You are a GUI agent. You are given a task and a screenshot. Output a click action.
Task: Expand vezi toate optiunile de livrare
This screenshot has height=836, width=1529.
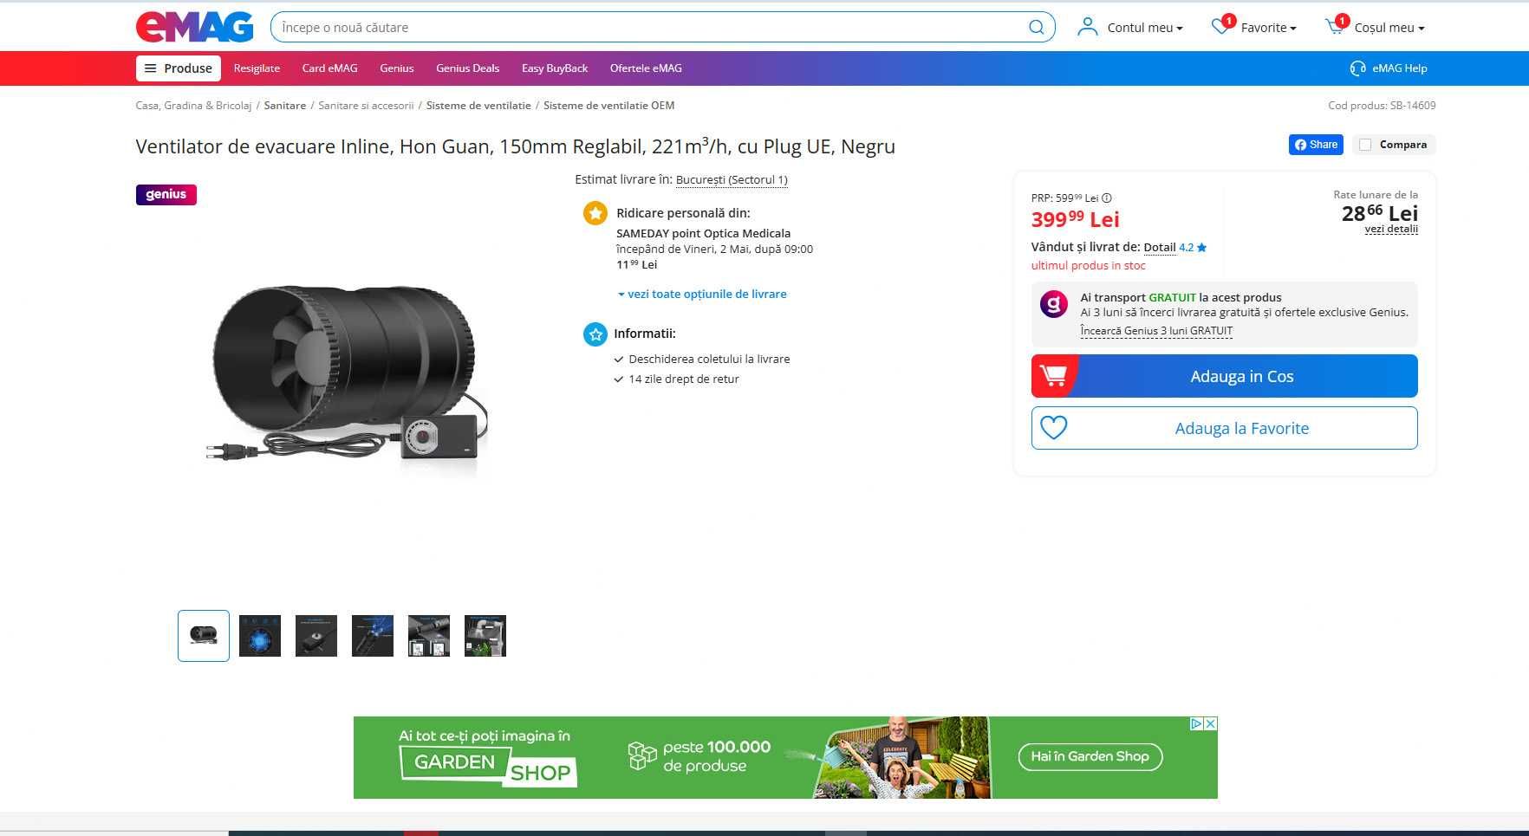coord(703,294)
